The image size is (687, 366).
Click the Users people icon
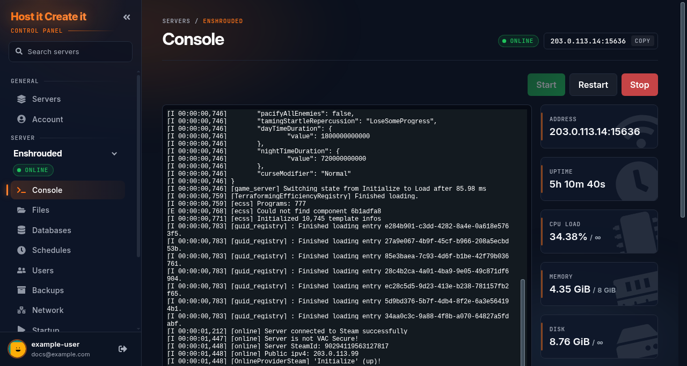pyautogui.click(x=21, y=270)
